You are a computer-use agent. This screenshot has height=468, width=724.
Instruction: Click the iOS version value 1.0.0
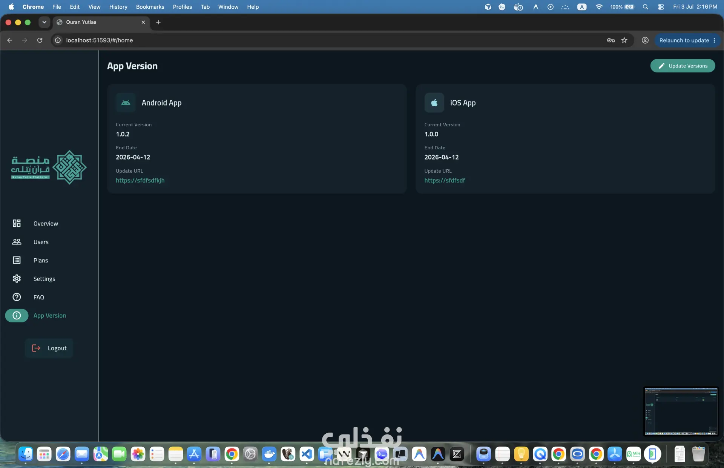click(431, 134)
